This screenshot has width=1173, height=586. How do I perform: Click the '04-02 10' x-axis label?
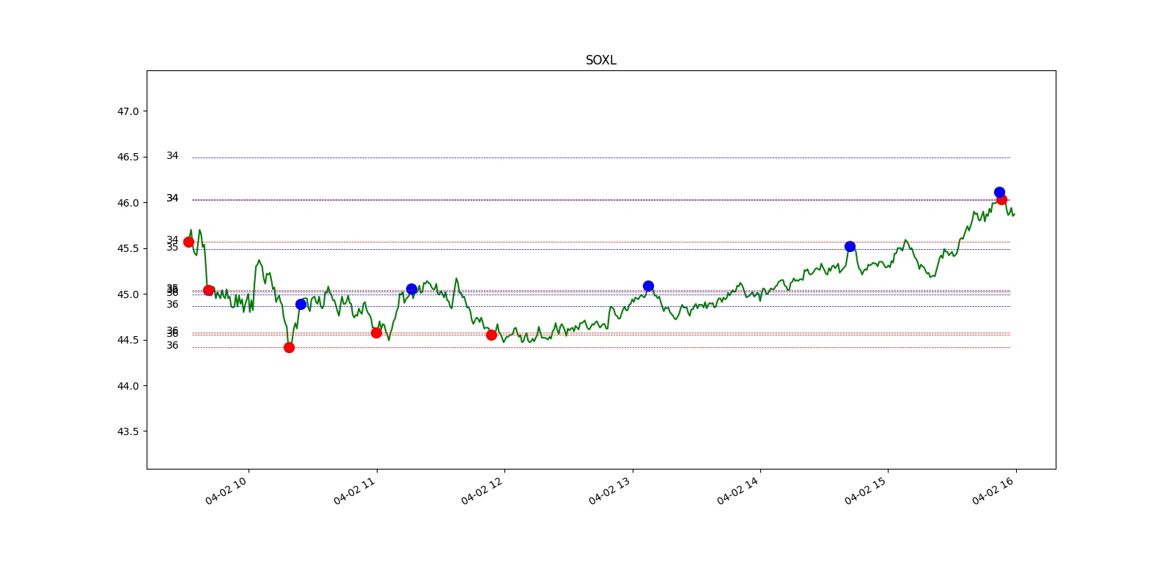point(226,491)
